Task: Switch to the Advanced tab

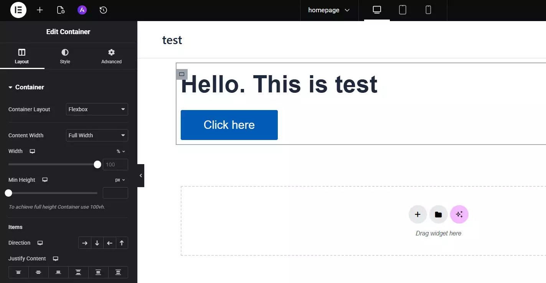Action: (x=111, y=56)
